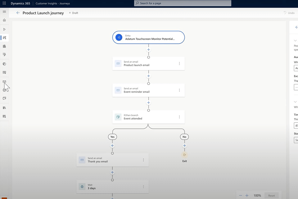Click Undo in the top toolbar
Screen dimensions: 298x199
point(289,13)
